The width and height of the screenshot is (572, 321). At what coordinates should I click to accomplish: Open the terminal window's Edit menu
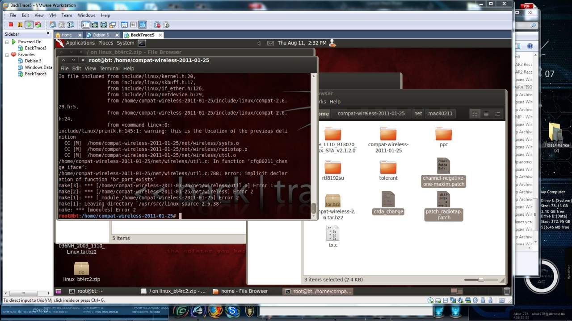coord(77,69)
